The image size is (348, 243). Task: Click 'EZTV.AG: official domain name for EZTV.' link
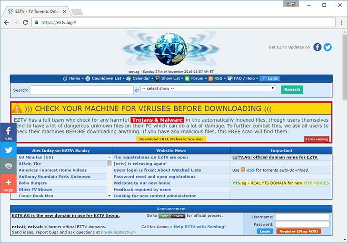pyautogui.click(x=275, y=157)
